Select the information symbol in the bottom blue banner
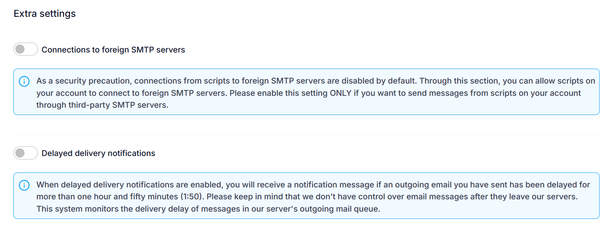This screenshot has height=230, width=613. 25,184
